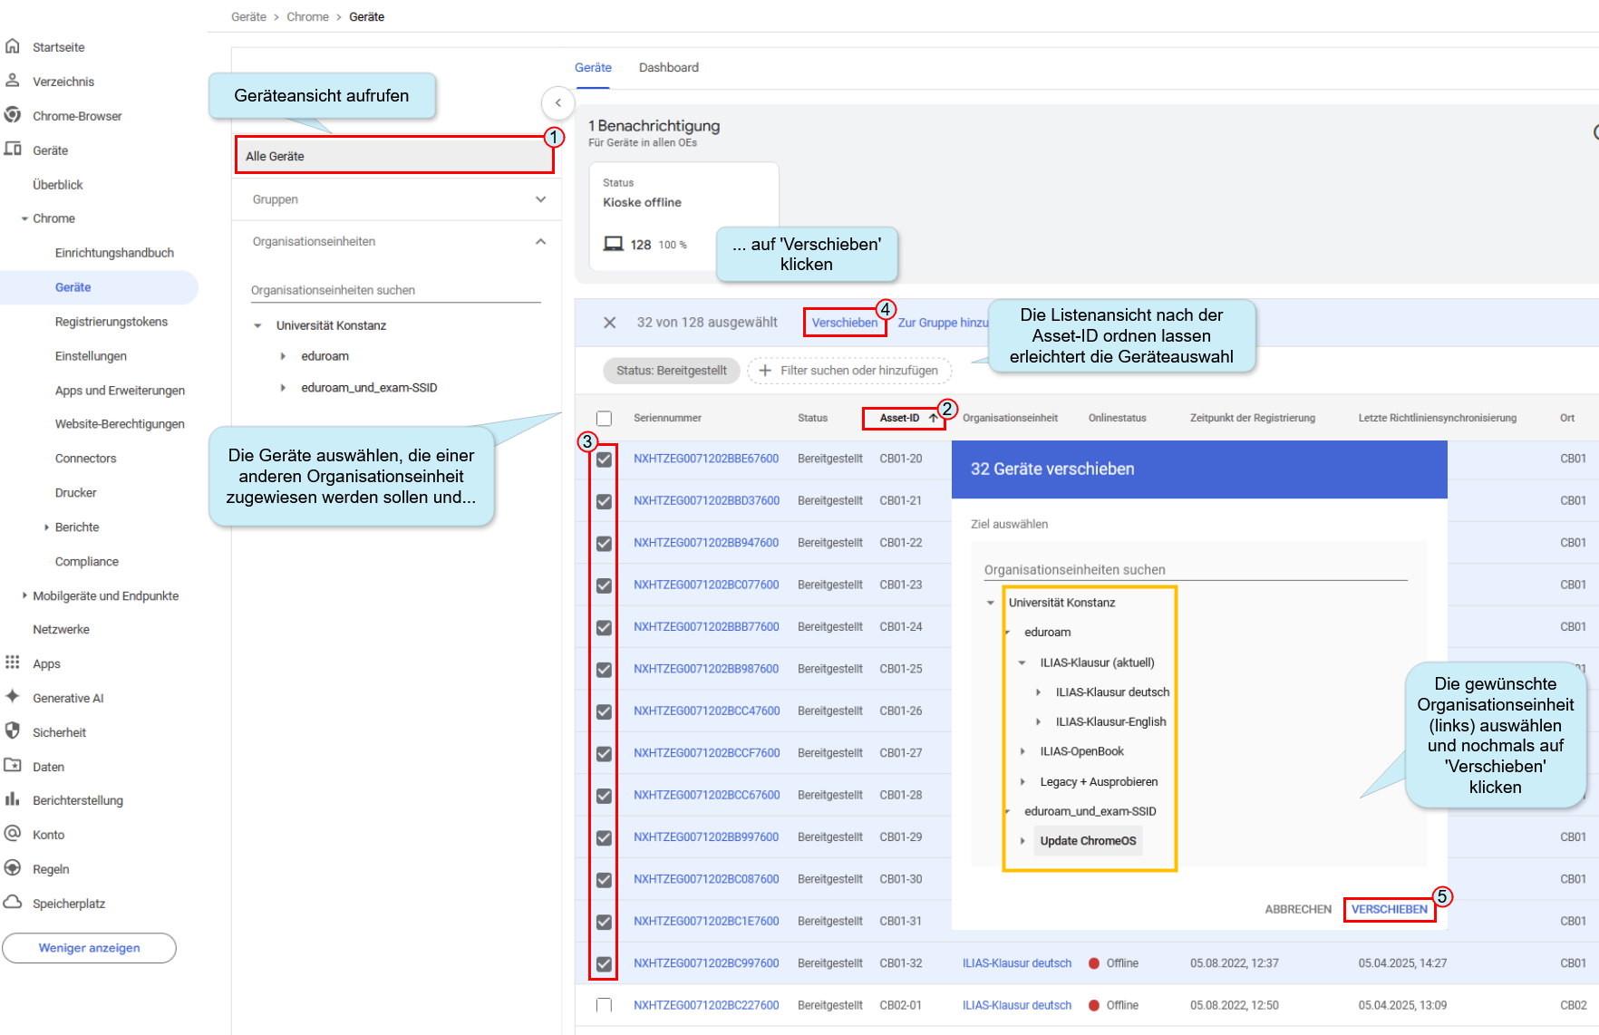Viewport: 1599px width, 1035px height.
Task: Open Generative AI sparkle icon
Action: click(x=13, y=697)
